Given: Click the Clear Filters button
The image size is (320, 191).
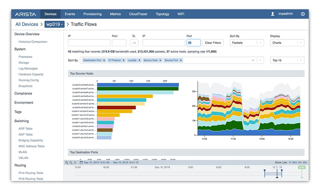Looking at the screenshot, I should coord(213,42).
